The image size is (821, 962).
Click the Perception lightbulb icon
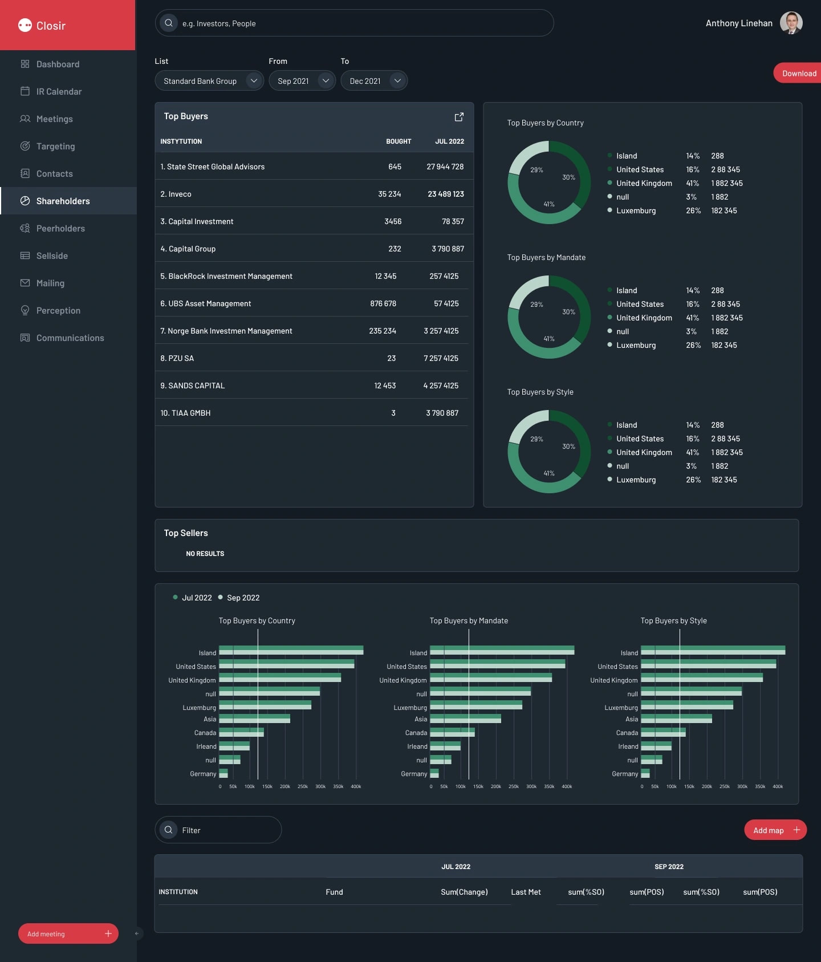point(25,310)
